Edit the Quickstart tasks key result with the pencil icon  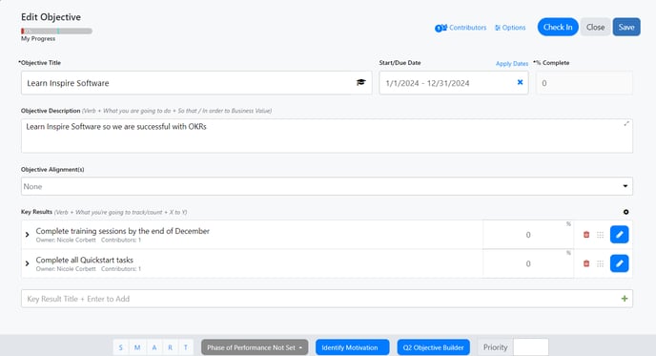click(619, 263)
